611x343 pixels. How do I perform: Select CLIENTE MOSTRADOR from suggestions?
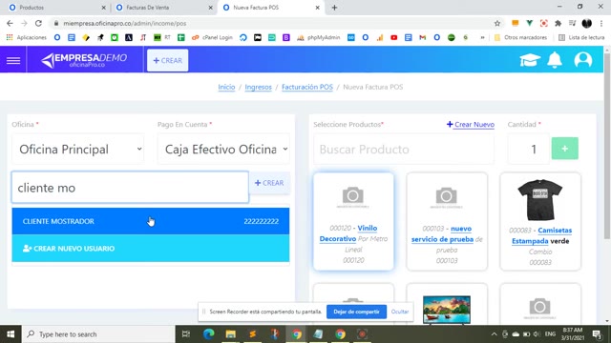(x=151, y=221)
